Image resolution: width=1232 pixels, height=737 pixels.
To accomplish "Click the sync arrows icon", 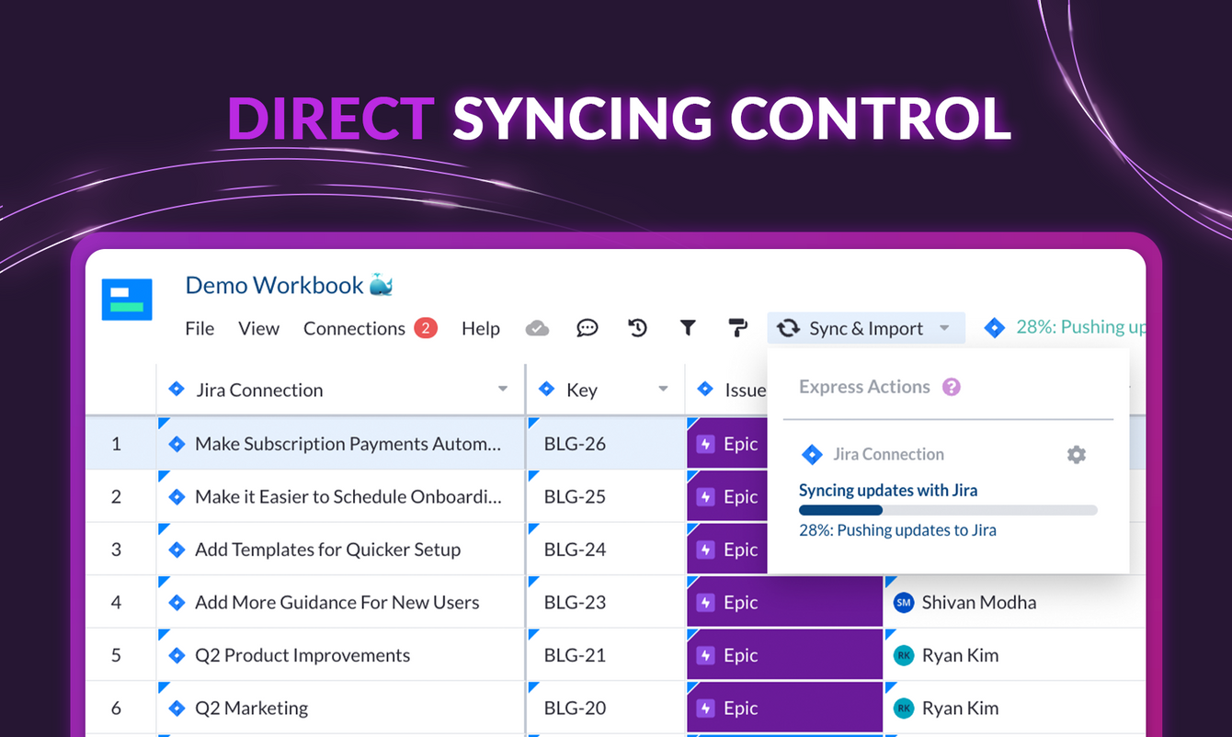I will [x=788, y=328].
